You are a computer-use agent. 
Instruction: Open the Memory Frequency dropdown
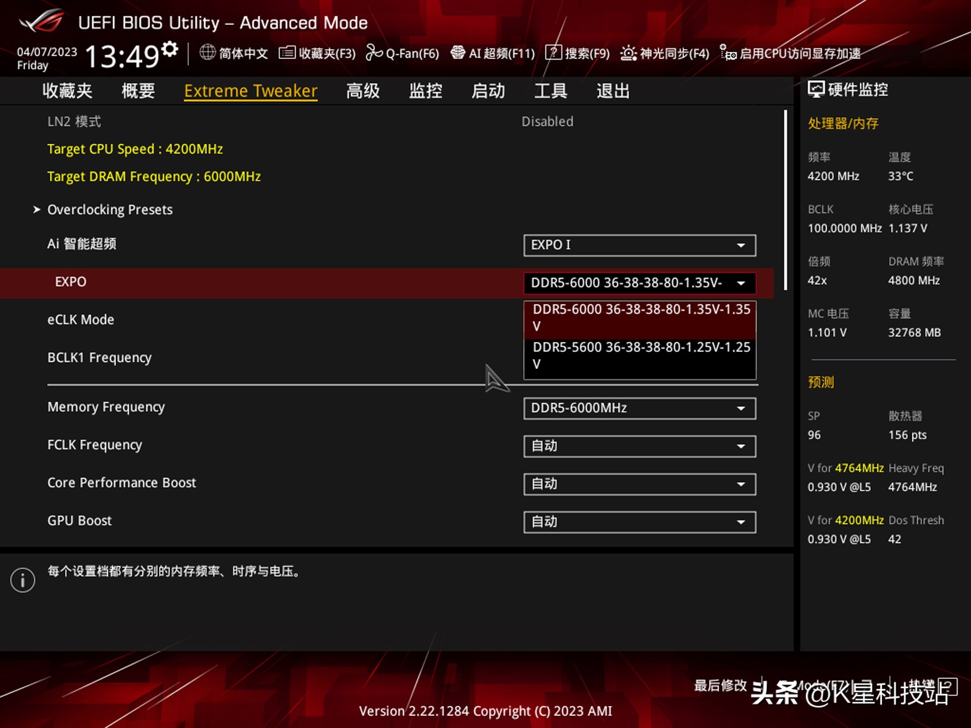pyautogui.click(x=639, y=408)
